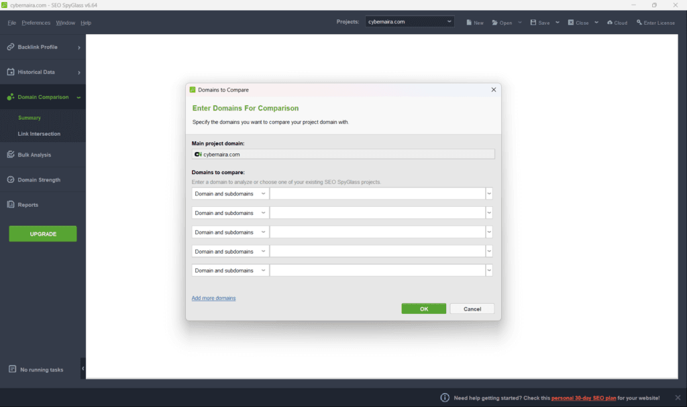This screenshot has height=407, width=687.
Task: Expand second domain field's project list arrow
Action: [489, 212]
